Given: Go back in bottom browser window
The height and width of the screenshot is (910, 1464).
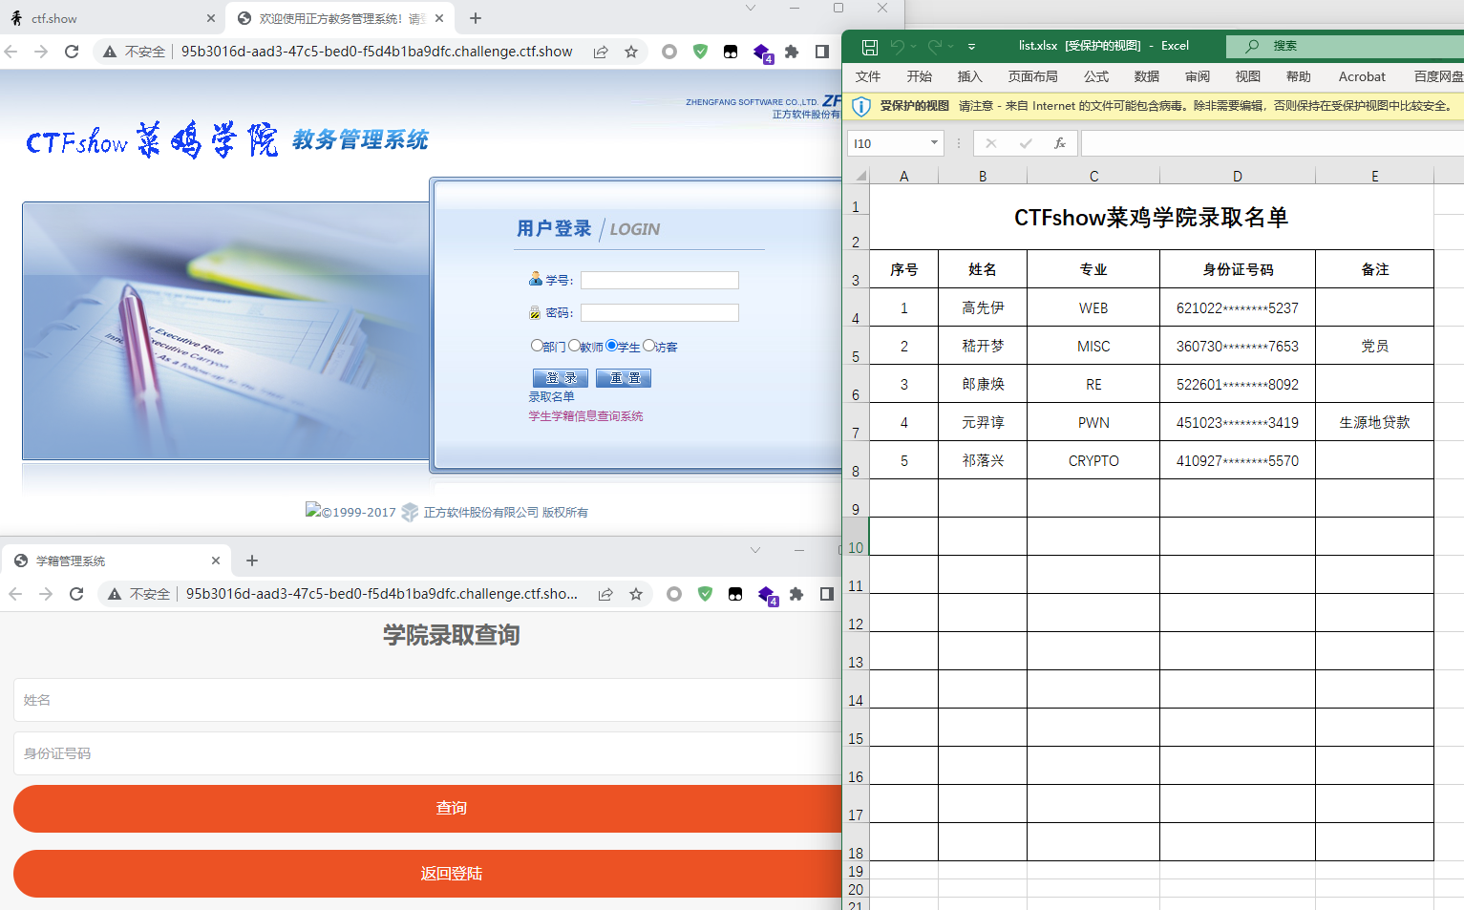Looking at the screenshot, I should pyautogui.click(x=15, y=594).
